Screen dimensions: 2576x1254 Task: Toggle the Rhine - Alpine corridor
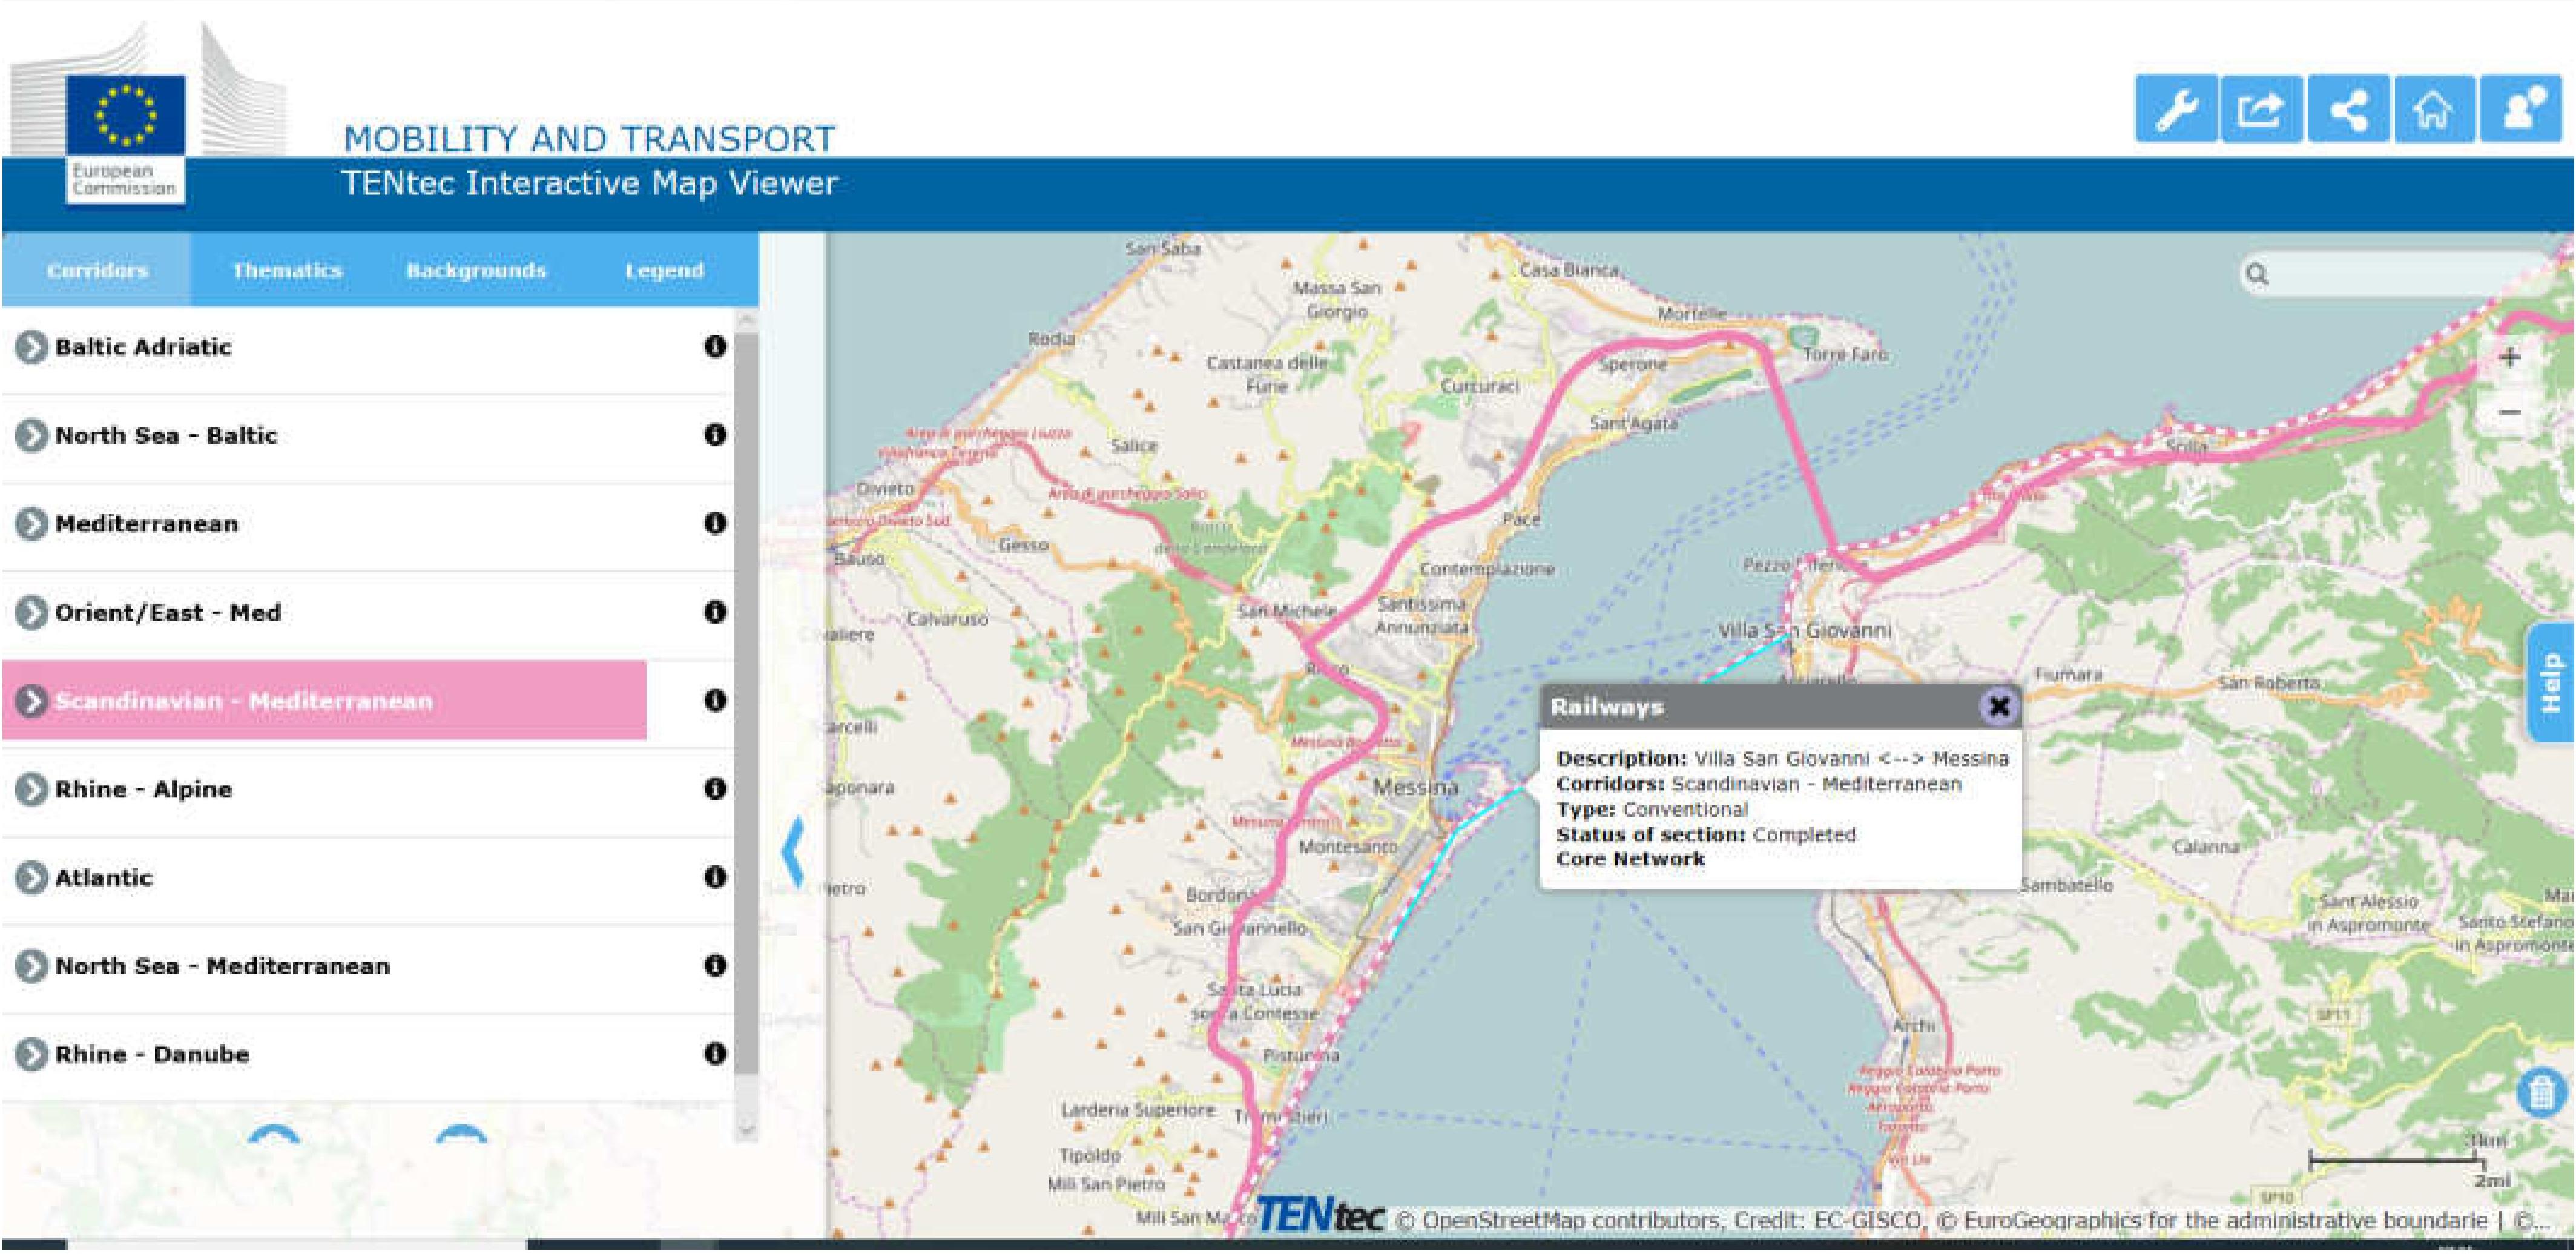click(x=143, y=789)
